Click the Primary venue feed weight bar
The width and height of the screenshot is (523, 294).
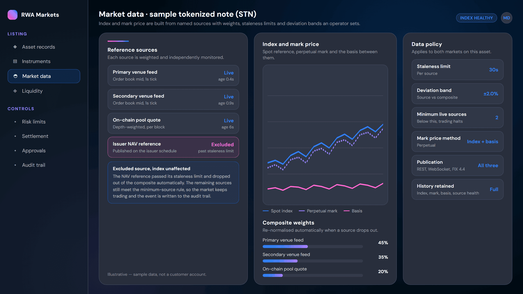point(312,247)
